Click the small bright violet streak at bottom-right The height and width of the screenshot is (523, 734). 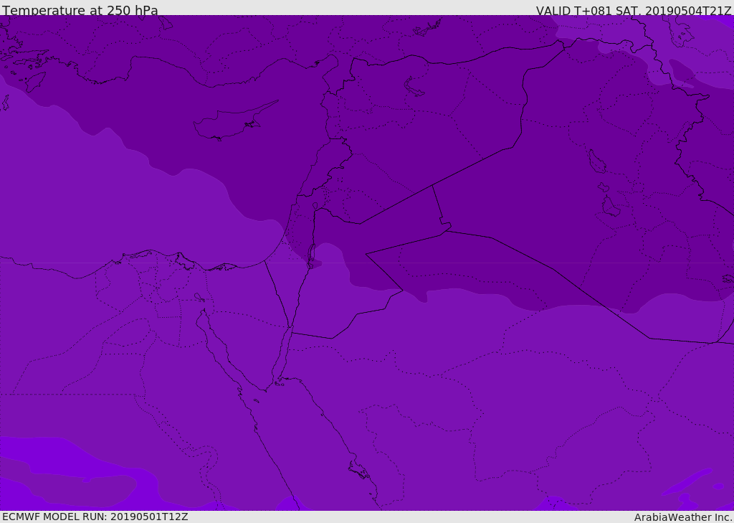point(687,482)
